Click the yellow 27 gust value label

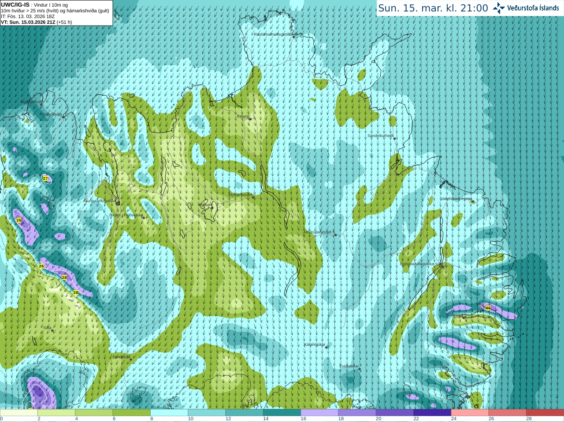[x=45, y=178]
